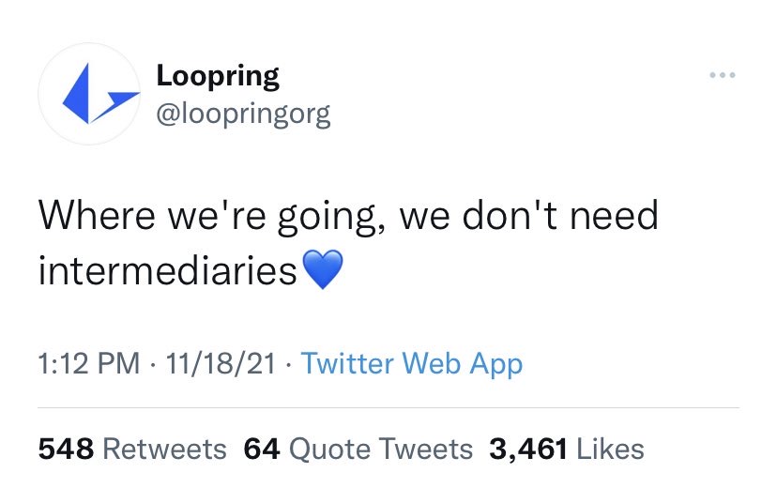
Task: Click the 3,461 like count number
Action: (527, 449)
